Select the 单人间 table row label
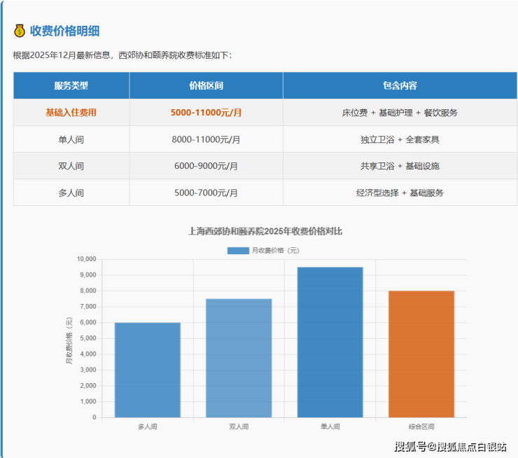 coord(71,139)
